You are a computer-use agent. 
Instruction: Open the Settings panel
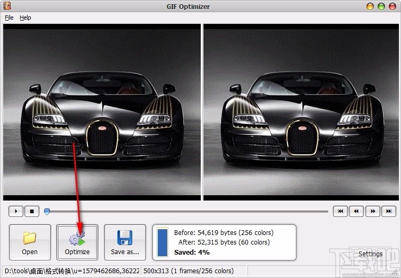coord(371,254)
